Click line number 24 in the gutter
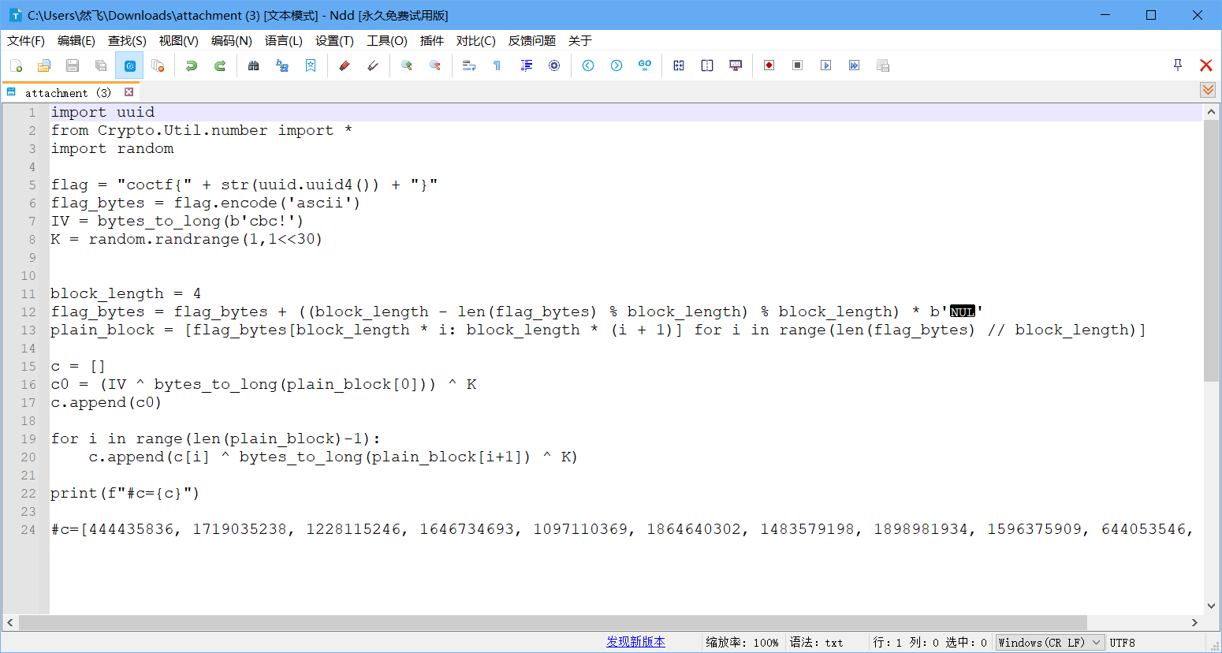1222x653 pixels. click(x=28, y=530)
